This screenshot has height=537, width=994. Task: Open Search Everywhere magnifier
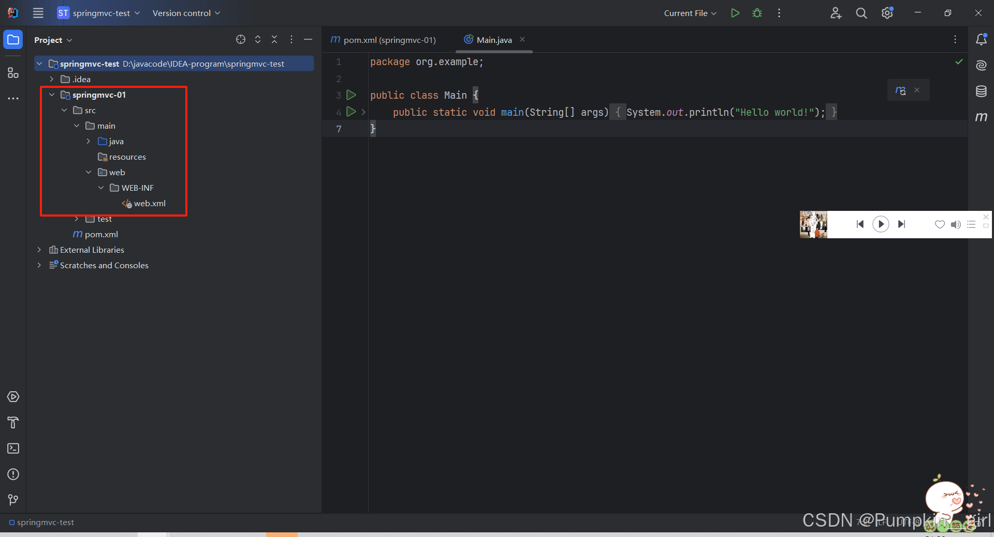pos(861,13)
